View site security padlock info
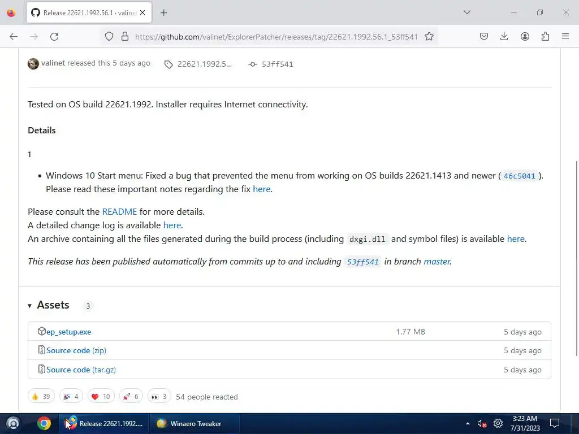Screen dimensions: 579x434 (125, 37)
